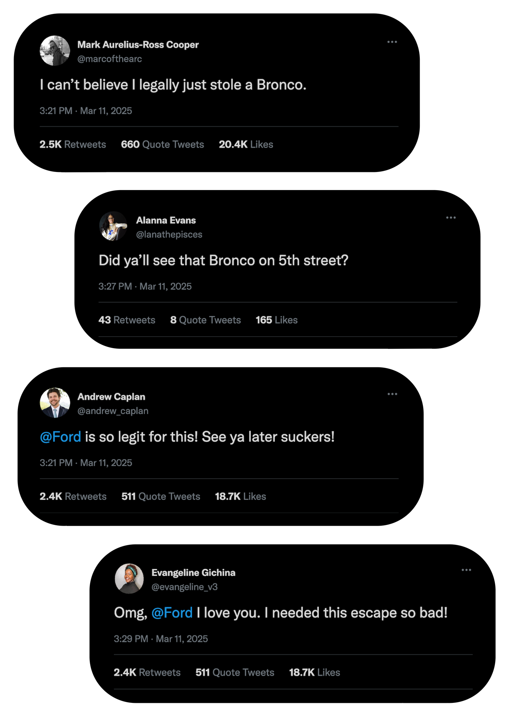513x721 pixels.
Task: View the 20.4K Likes on Mark's tweet
Action: (x=246, y=144)
